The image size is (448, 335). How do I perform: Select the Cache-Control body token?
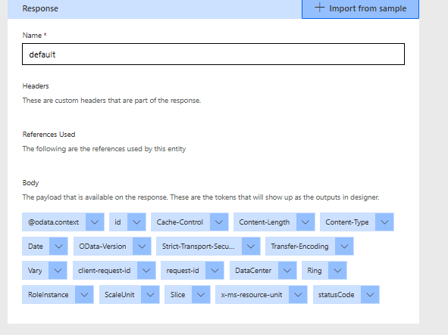(180, 222)
